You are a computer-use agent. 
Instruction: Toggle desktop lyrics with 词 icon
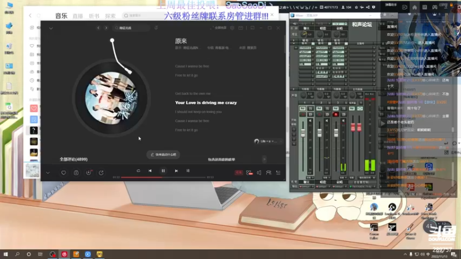(188, 170)
